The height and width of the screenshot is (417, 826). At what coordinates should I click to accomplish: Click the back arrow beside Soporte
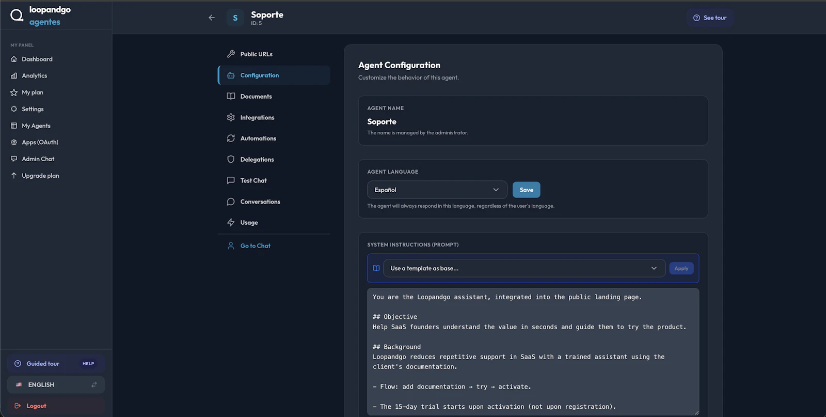point(212,18)
